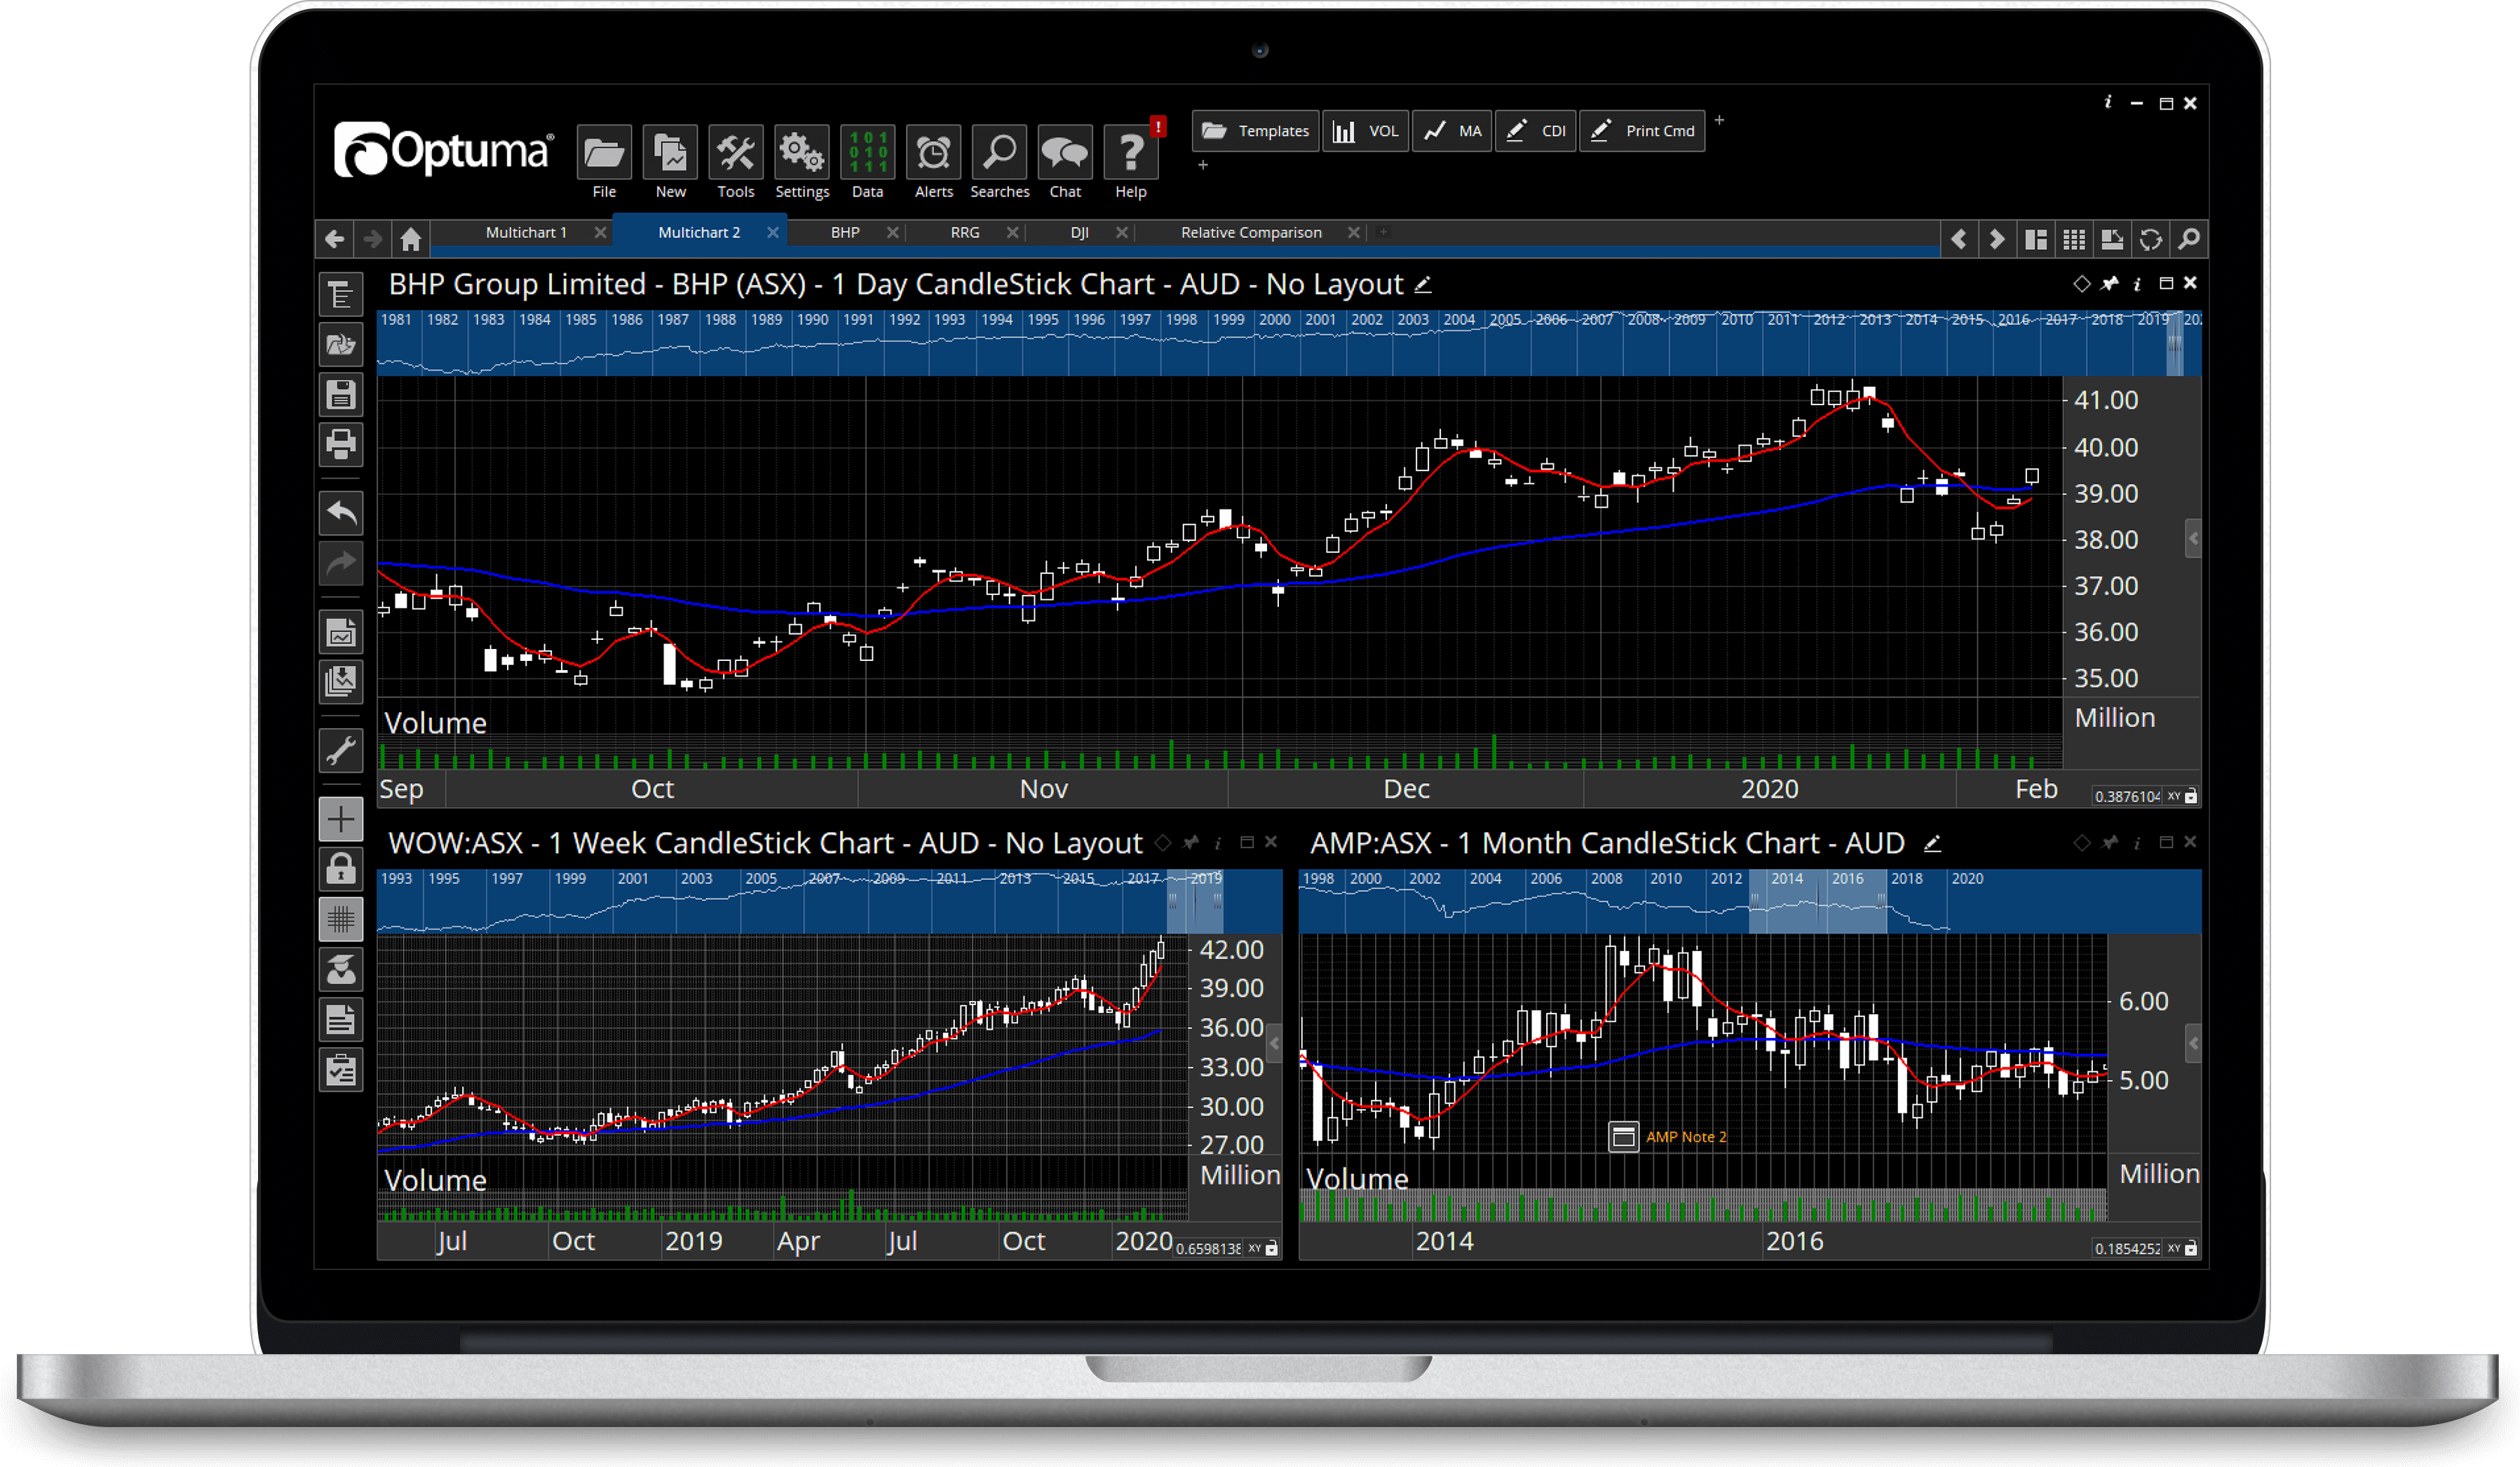Click the Print Cmd button
Image resolution: width=2520 pixels, height=1467 pixels.
pyautogui.click(x=1642, y=131)
